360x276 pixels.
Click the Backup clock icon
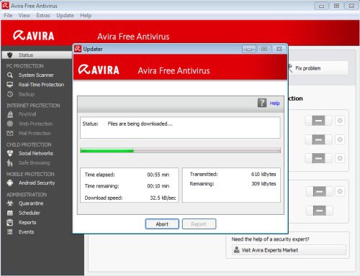pos(10,94)
